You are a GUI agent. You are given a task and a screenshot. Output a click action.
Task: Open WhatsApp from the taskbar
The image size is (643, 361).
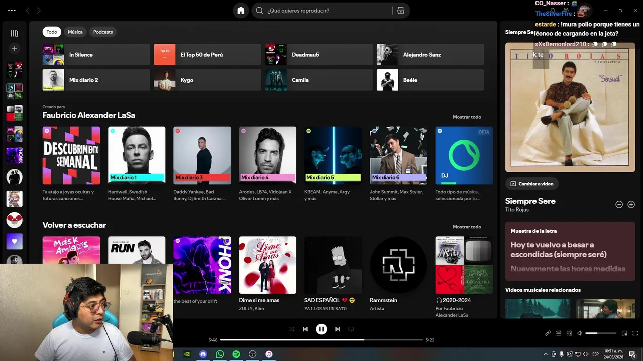pyautogui.click(x=220, y=354)
